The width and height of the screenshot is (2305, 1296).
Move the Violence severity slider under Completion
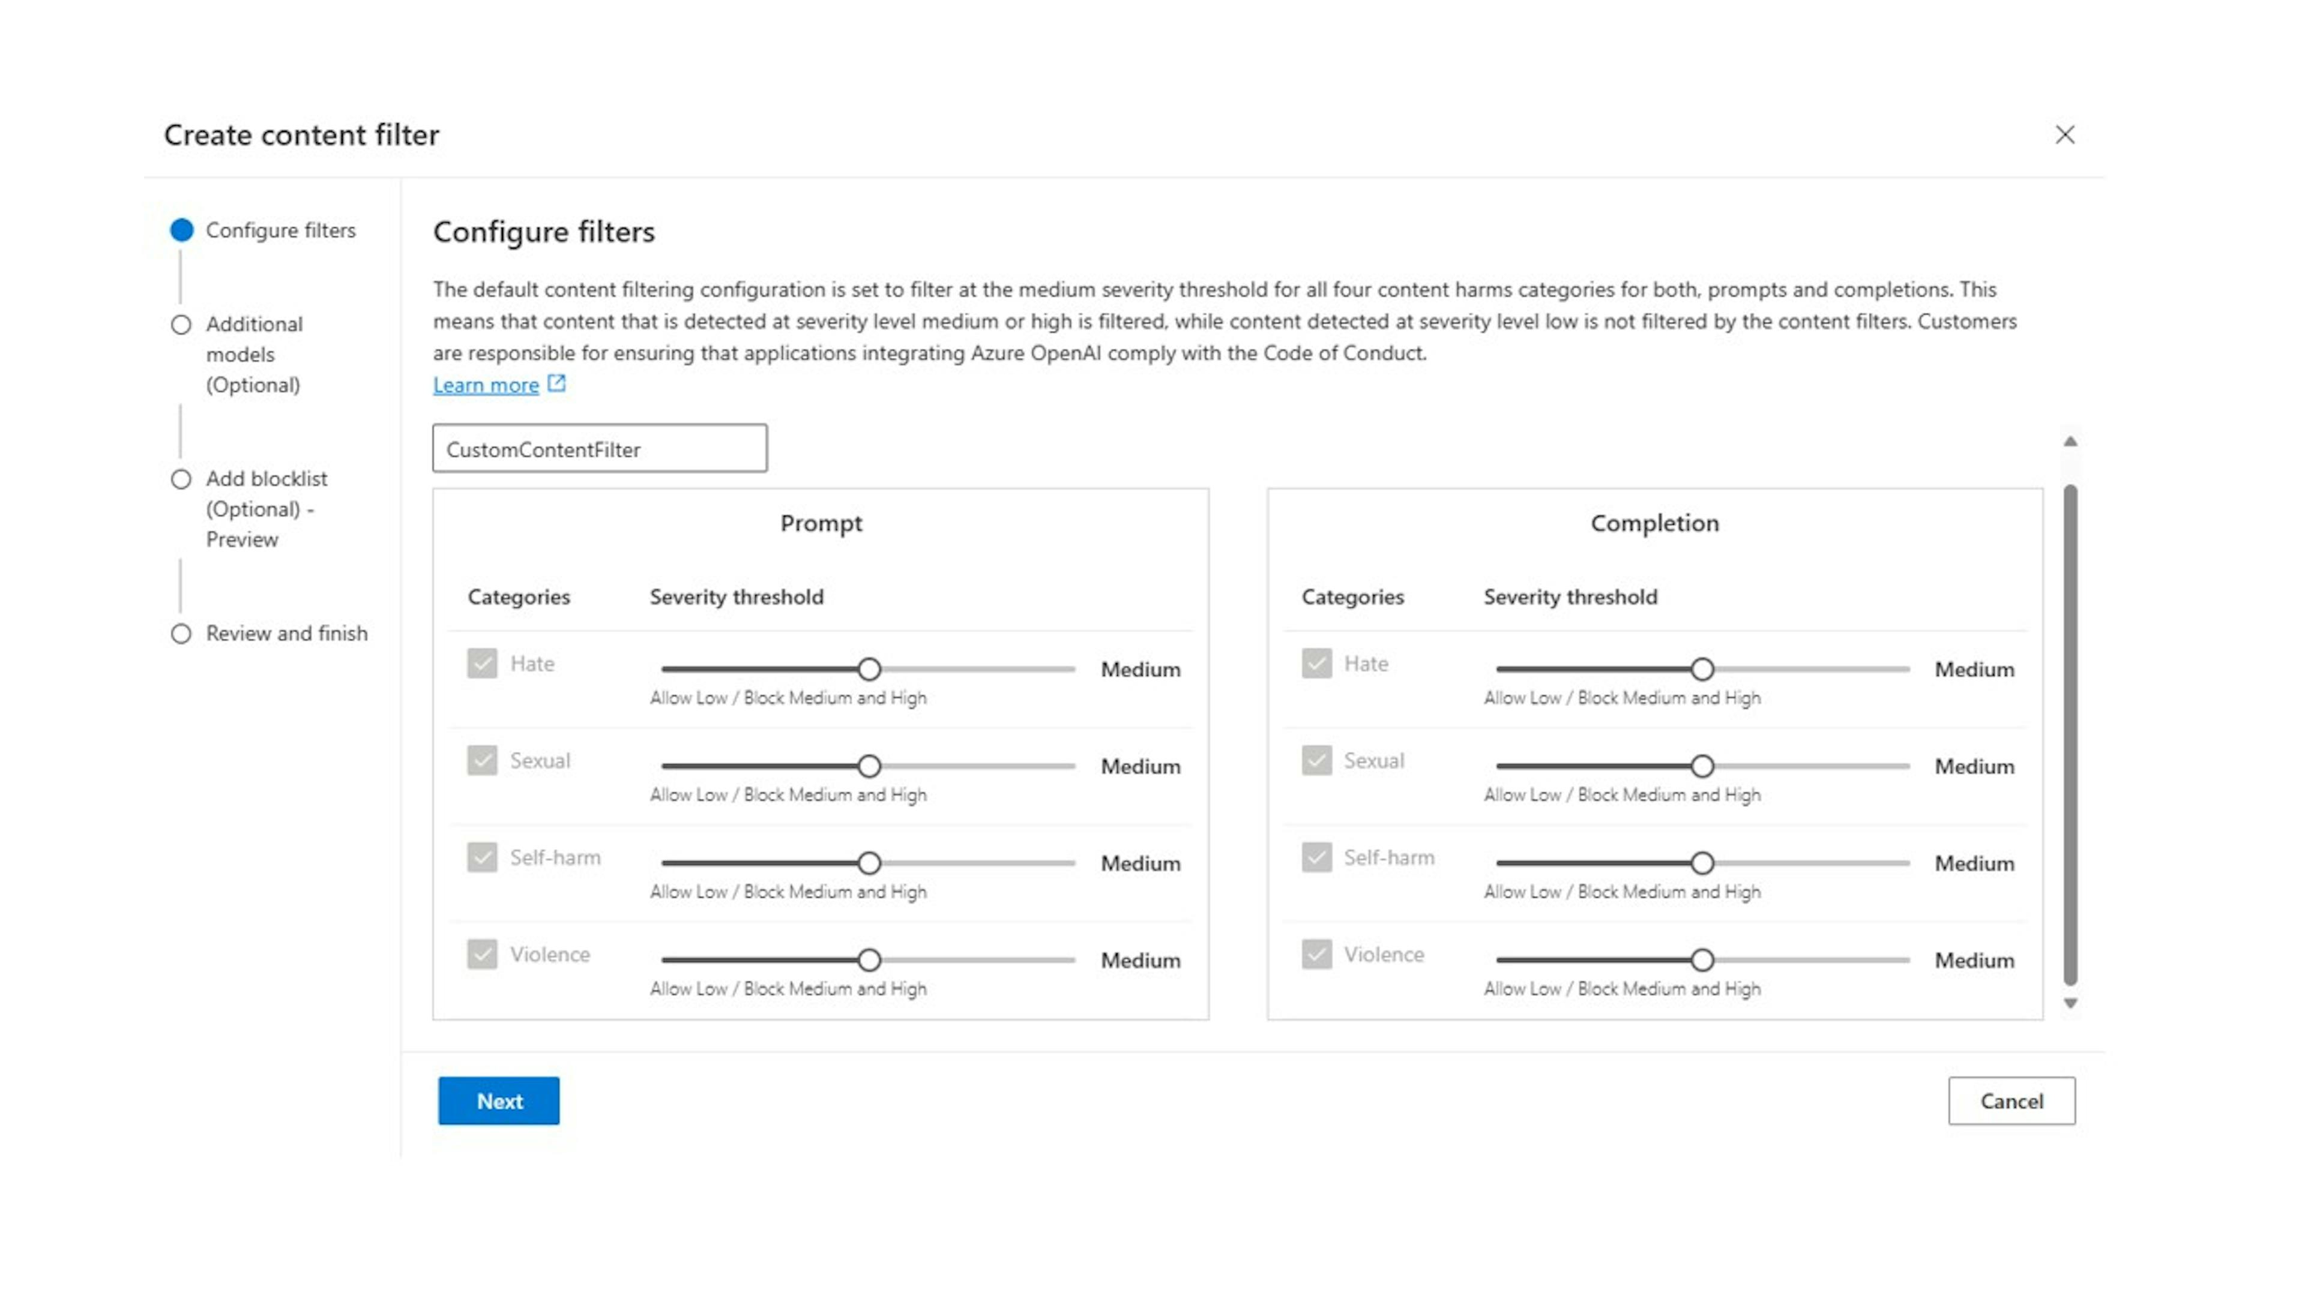tap(1702, 960)
